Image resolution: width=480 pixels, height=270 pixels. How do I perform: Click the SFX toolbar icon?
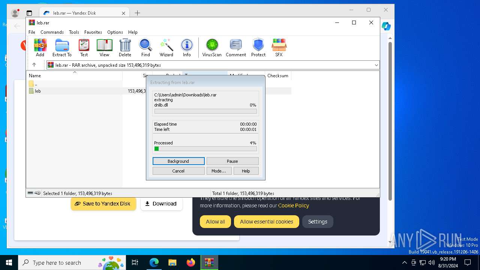tap(279, 48)
